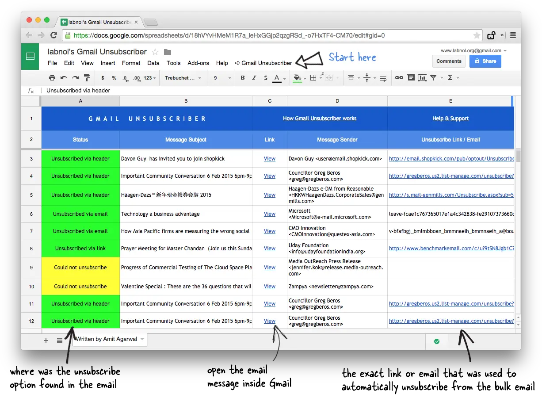
Task: Insert a link using the link icon
Action: tap(399, 78)
